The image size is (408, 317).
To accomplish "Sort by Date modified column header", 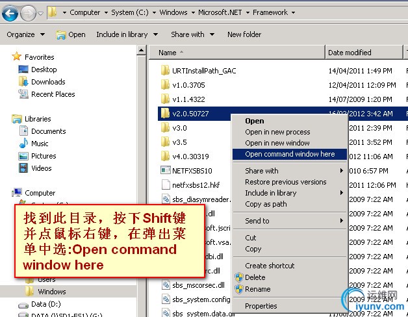I will point(364,53).
